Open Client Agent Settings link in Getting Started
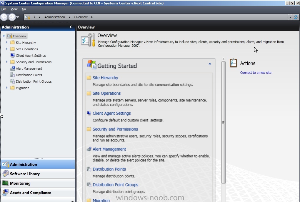This screenshot has width=300, height=202. click(112, 113)
